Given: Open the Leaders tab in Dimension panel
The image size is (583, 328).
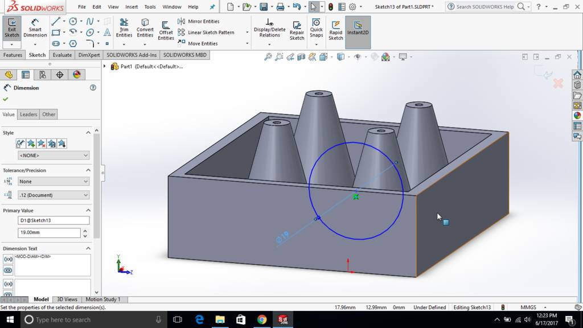Looking at the screenshot, I should coord(28,114).
